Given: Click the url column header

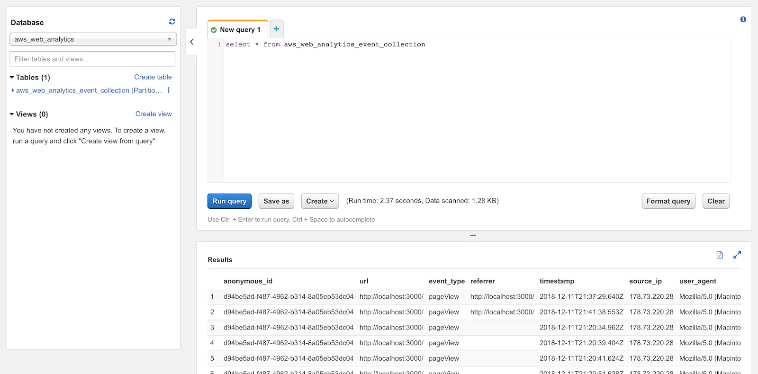Looking at the screenshot, I should point(364,281).
